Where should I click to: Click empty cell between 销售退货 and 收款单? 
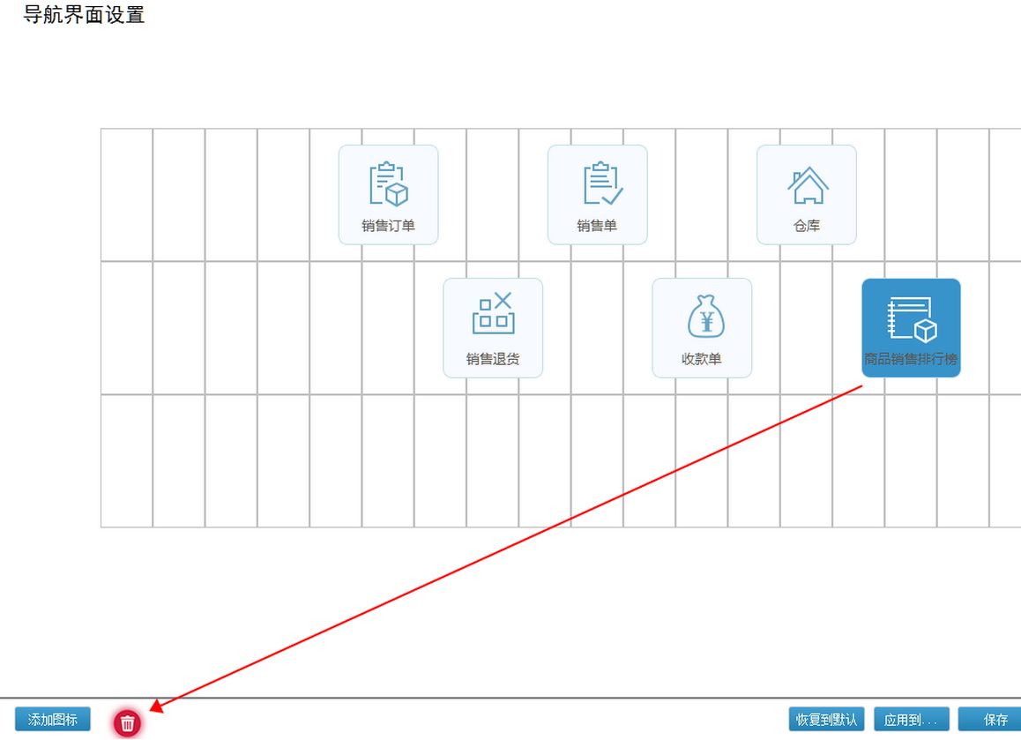point(597,327)
